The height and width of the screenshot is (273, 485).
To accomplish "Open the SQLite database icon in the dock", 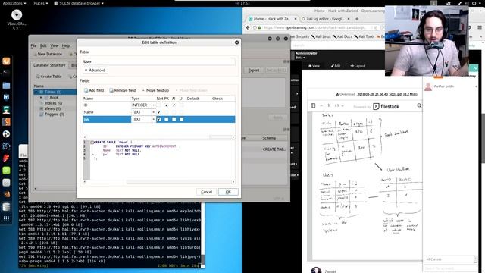I will (x=6, y=207).
